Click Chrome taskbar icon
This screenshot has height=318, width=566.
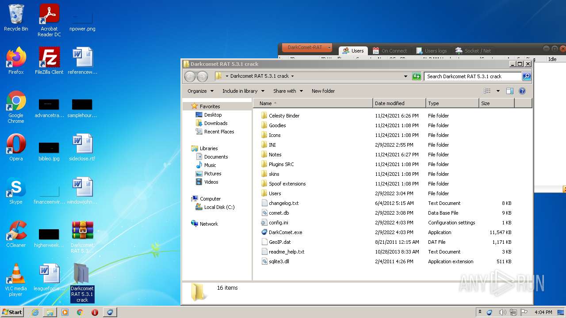(80, 312)
